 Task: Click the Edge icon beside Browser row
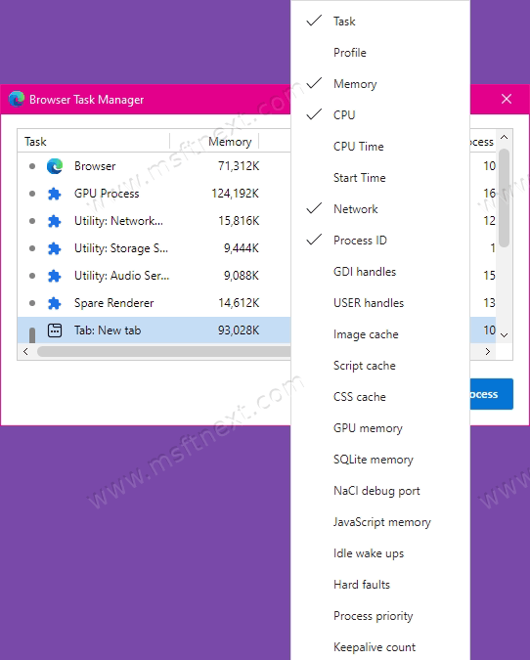click(x=55, y=166)
